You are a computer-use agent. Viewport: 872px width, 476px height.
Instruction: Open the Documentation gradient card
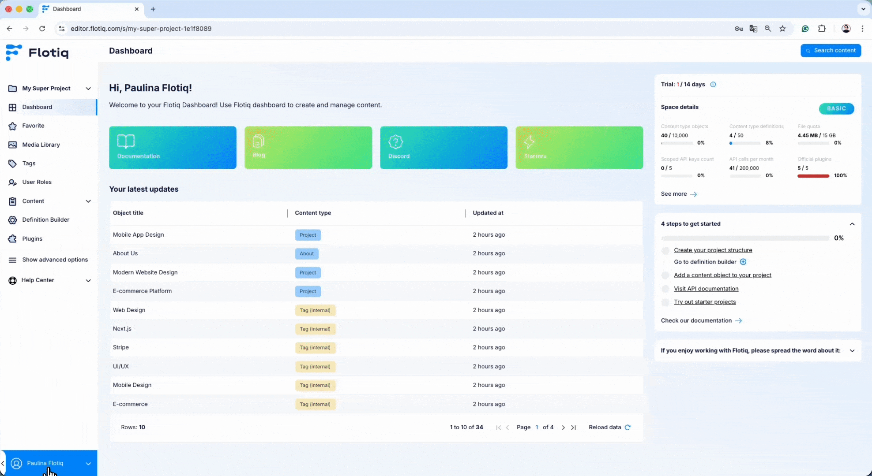click(173, 148)
